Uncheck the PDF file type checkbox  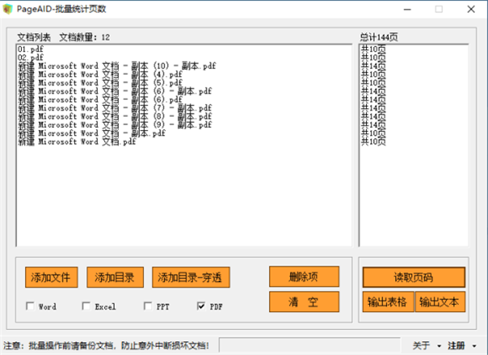pos(201,306)
